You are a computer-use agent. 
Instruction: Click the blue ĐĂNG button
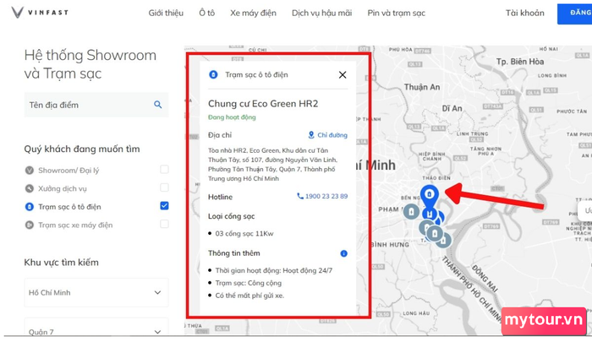point(574,14)
